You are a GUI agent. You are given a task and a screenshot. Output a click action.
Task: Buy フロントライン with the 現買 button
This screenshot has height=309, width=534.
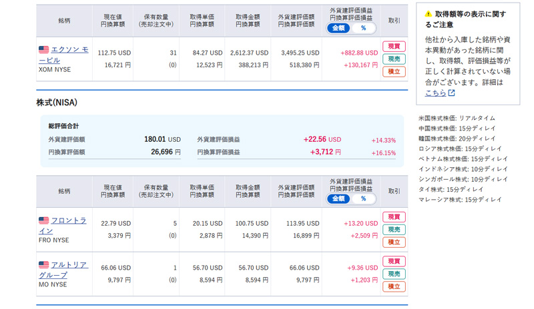tap(394, 217)
